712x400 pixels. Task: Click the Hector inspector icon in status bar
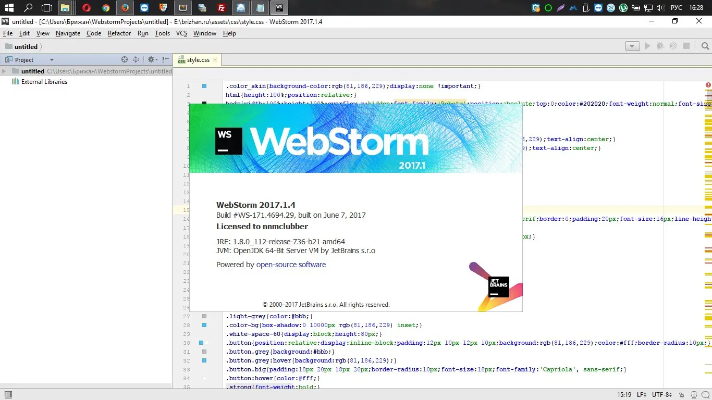694,395
